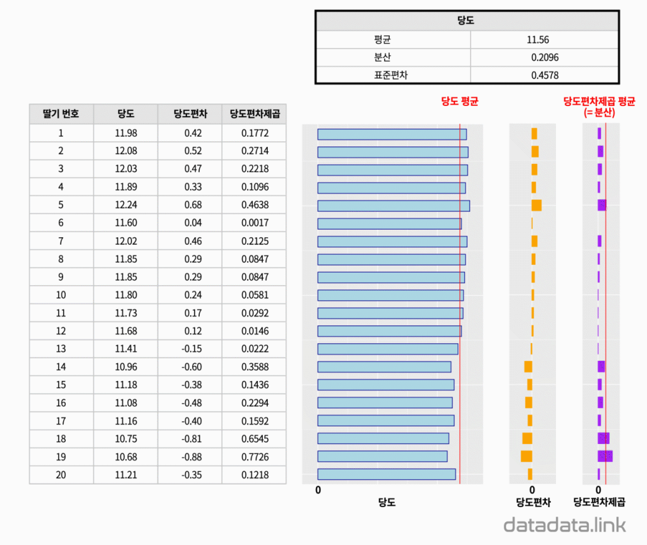
Task: Click the orange deviation bar for row 18
Action: [527, 438]
